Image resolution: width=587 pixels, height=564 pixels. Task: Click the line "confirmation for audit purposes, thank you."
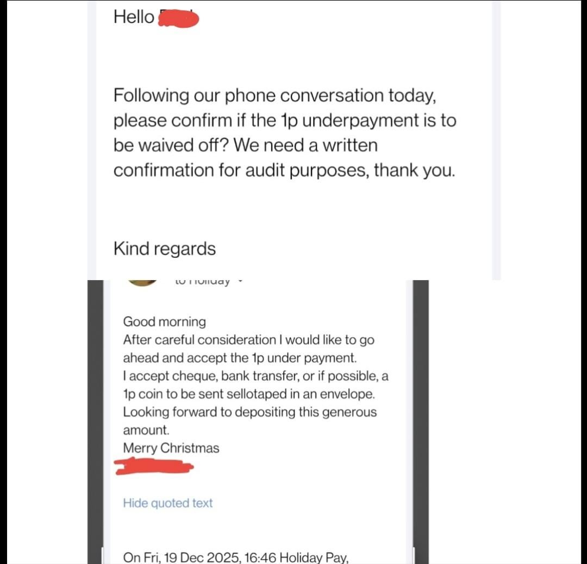[x=284, y=170]
